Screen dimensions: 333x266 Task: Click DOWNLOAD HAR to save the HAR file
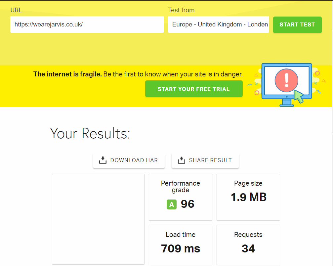pyautogui.click(x=129, y=160)
